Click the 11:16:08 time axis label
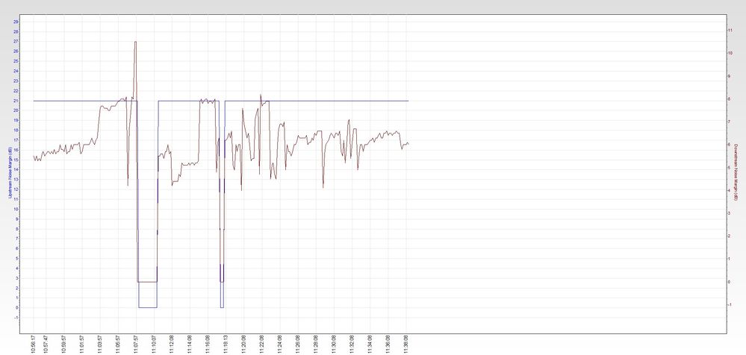 click(208, 344)
